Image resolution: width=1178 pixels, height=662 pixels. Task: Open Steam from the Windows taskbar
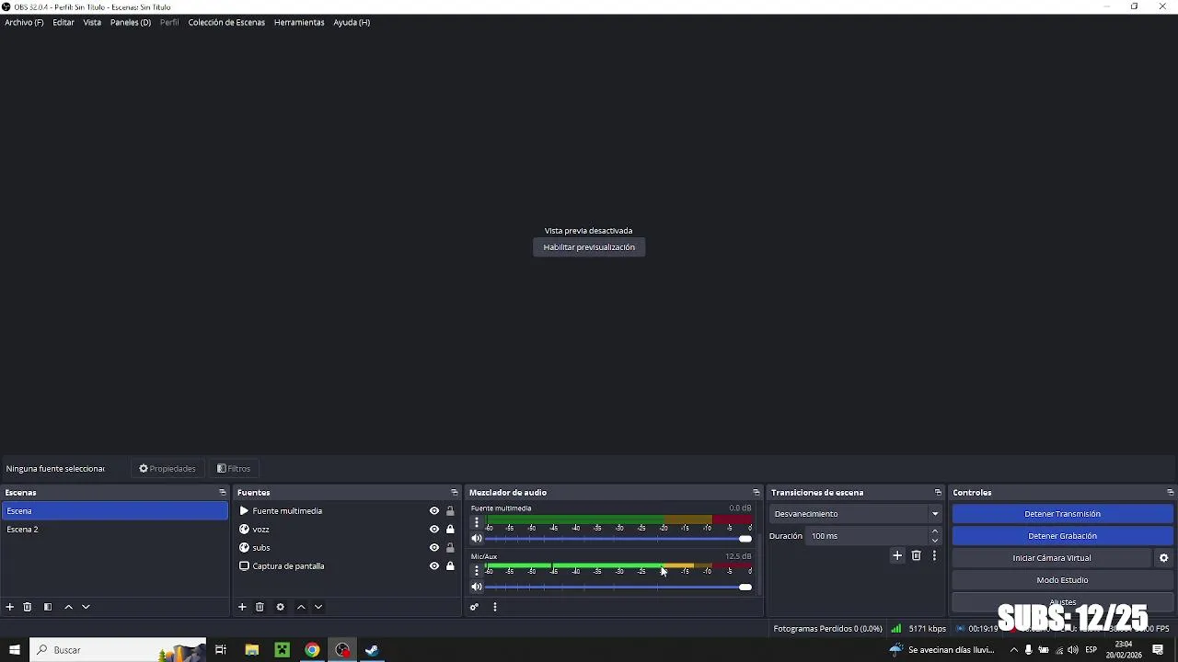(372, 650)
